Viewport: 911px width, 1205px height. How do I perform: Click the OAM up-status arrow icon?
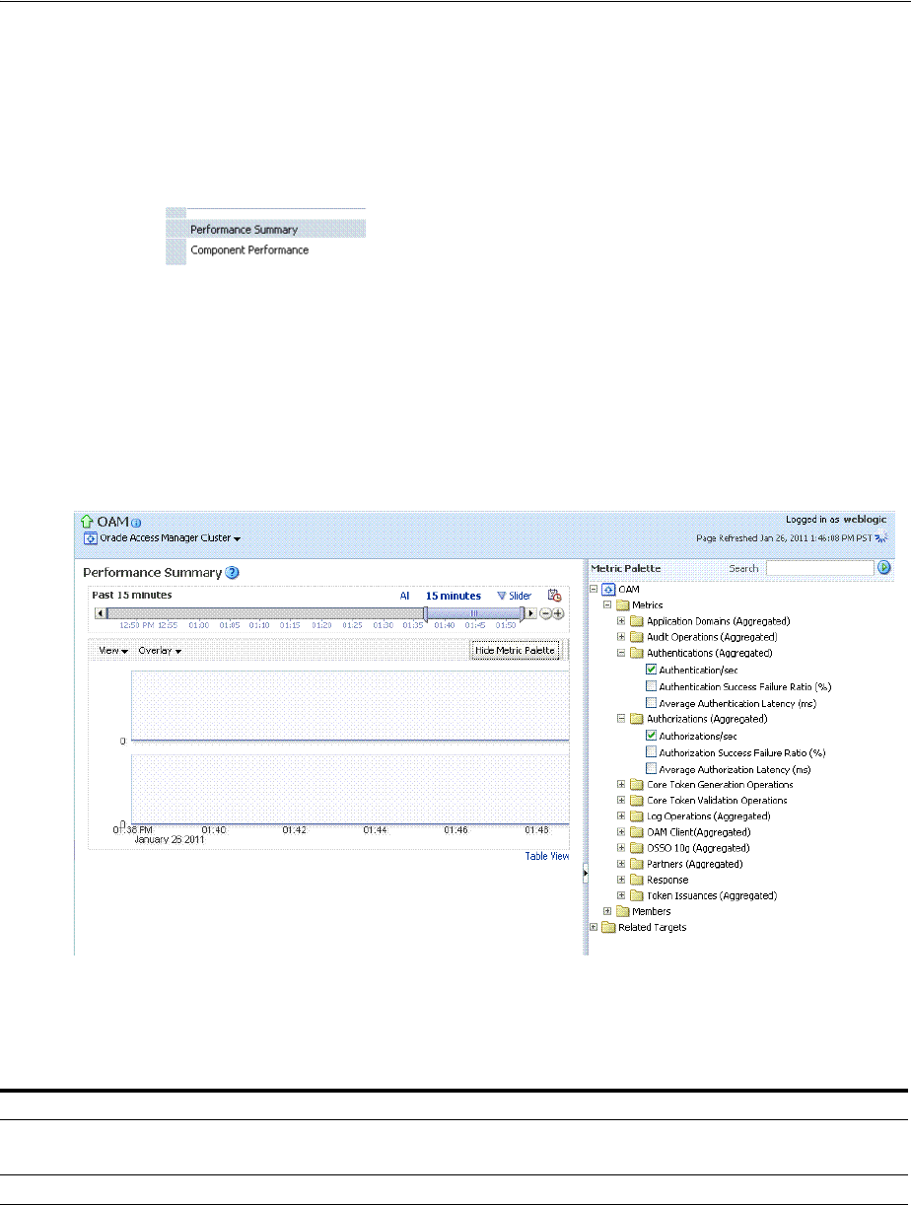tap(87, 521)
